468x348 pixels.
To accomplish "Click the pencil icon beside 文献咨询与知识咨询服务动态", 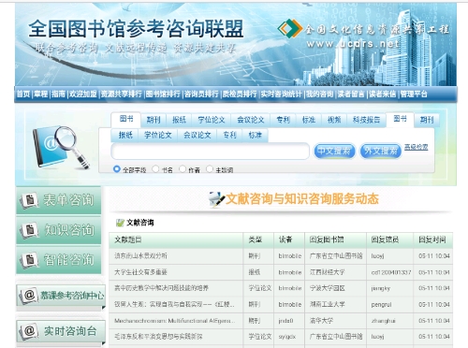I will tap(217, 199).
